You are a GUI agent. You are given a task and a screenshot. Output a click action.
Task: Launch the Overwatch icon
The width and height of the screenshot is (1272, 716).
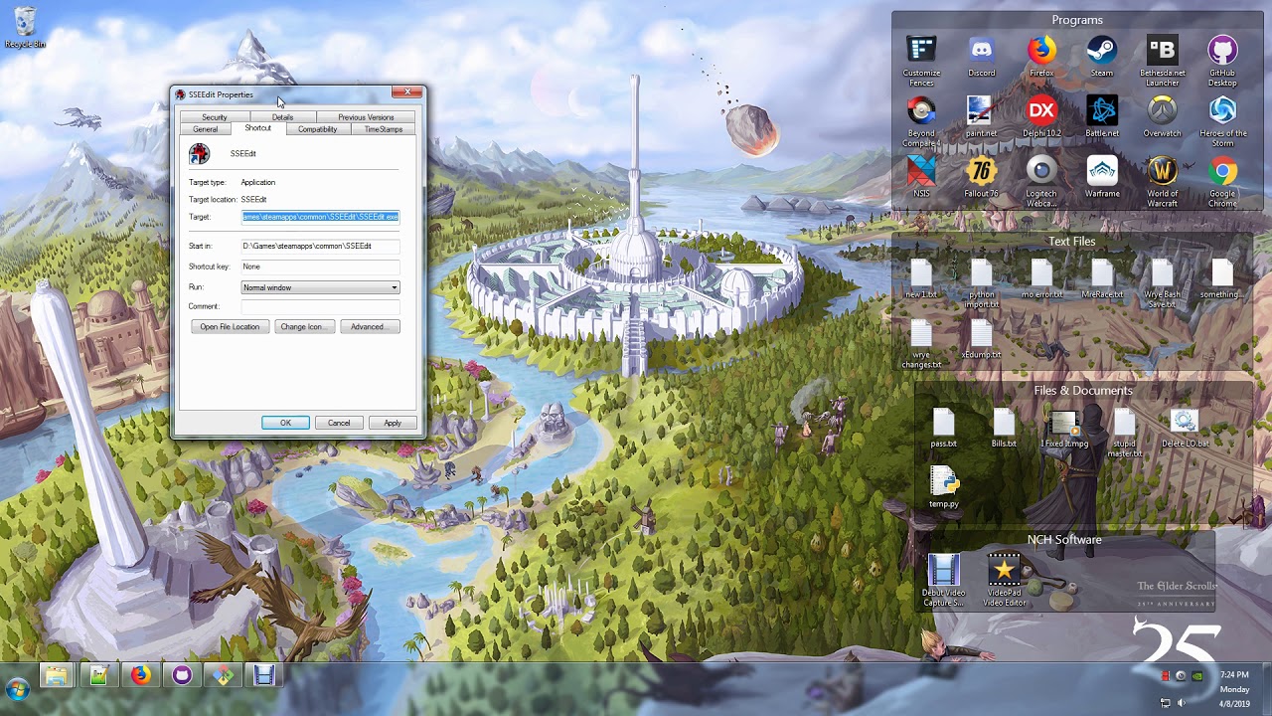pos(1162,116)
